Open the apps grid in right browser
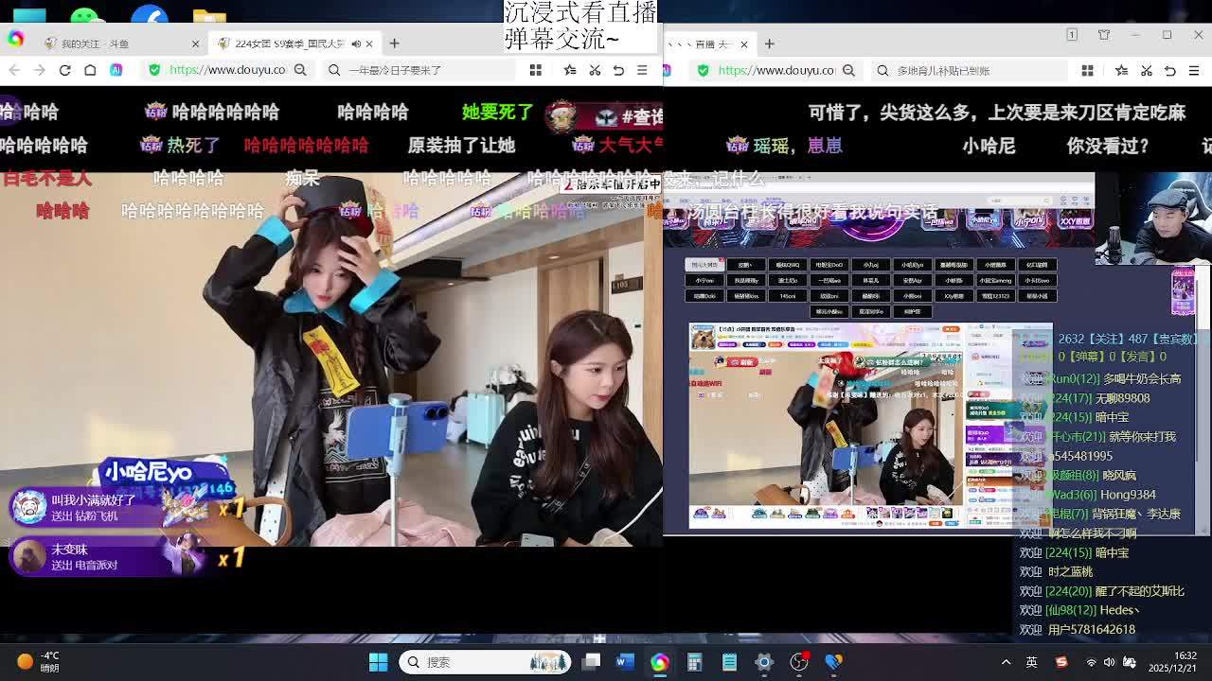This screenshot has width=1212, height=681. pyautogui.click(x=1087, y=70)
